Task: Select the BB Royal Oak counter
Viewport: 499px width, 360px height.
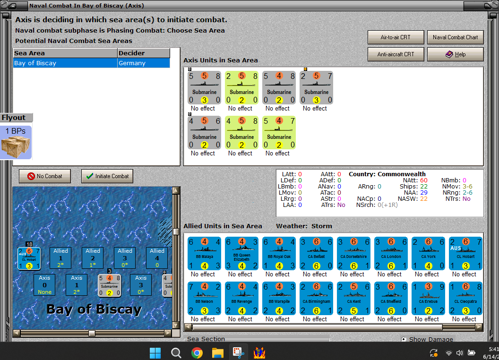Action: 279,253
